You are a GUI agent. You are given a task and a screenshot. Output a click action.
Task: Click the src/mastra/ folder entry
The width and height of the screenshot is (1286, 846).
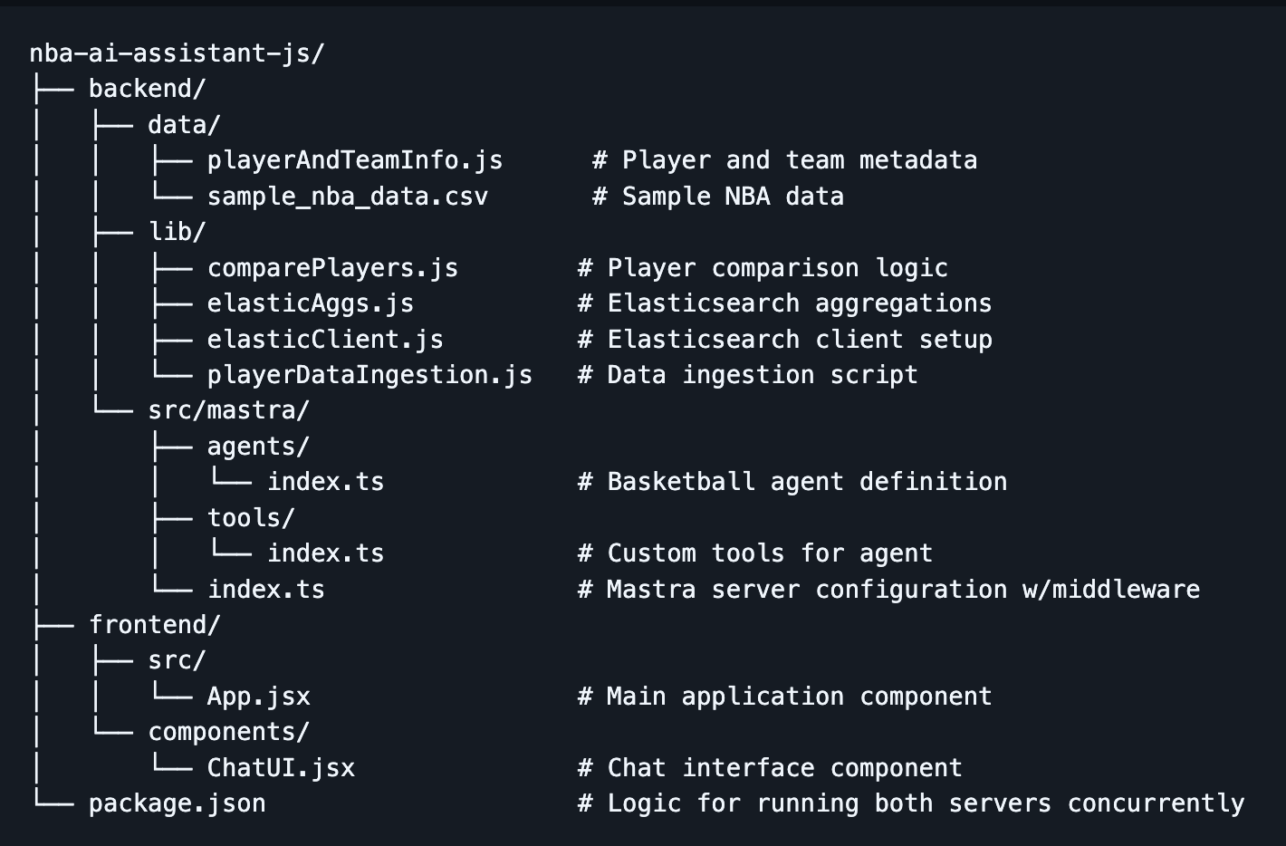click(228, 410)
